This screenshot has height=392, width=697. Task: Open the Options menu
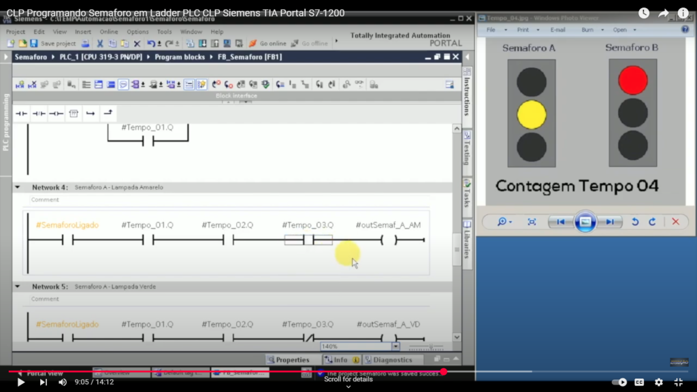[137, 32]
